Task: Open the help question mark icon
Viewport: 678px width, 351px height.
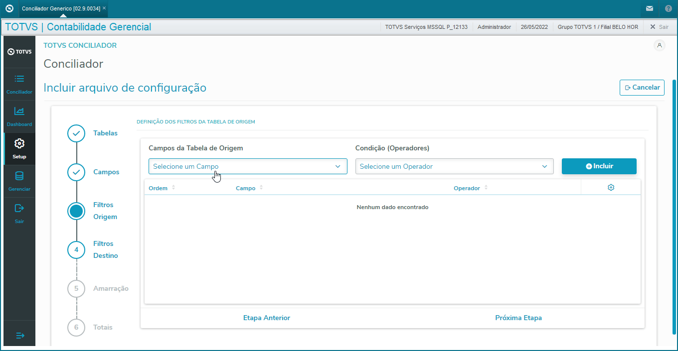Action: point(668,8)
